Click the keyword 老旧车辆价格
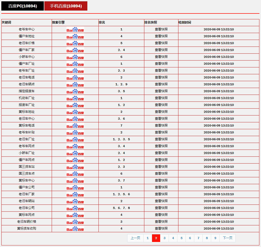261x247 pixels. (27, 222)
